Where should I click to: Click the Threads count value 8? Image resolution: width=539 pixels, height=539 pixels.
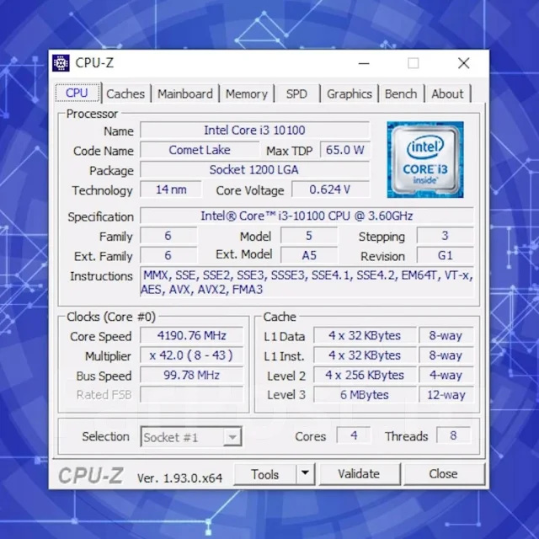pyautogui.click(x=453, y=435)
